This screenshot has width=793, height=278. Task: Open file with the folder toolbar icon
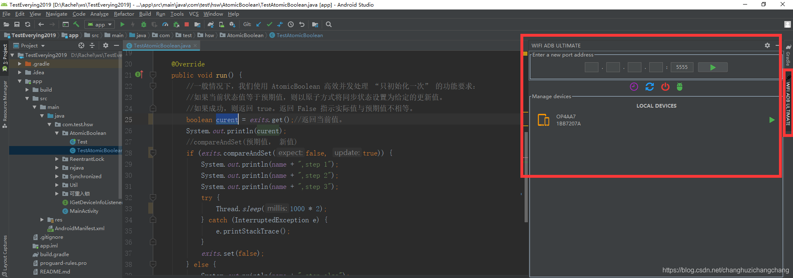click(7, 24)
